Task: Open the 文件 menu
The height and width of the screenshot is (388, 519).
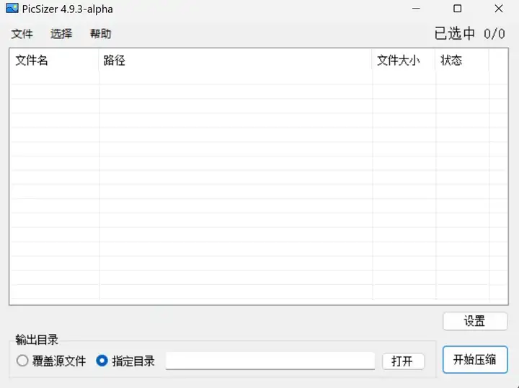Action: 22,34
